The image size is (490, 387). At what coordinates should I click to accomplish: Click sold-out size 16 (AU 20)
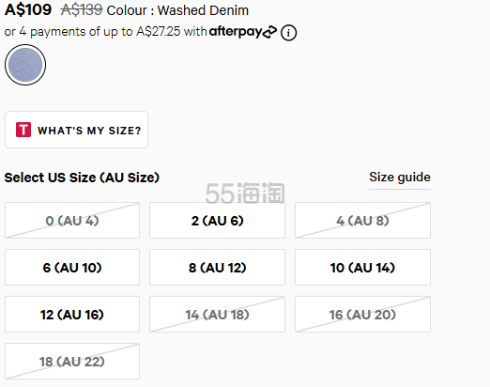pos(362,315)
